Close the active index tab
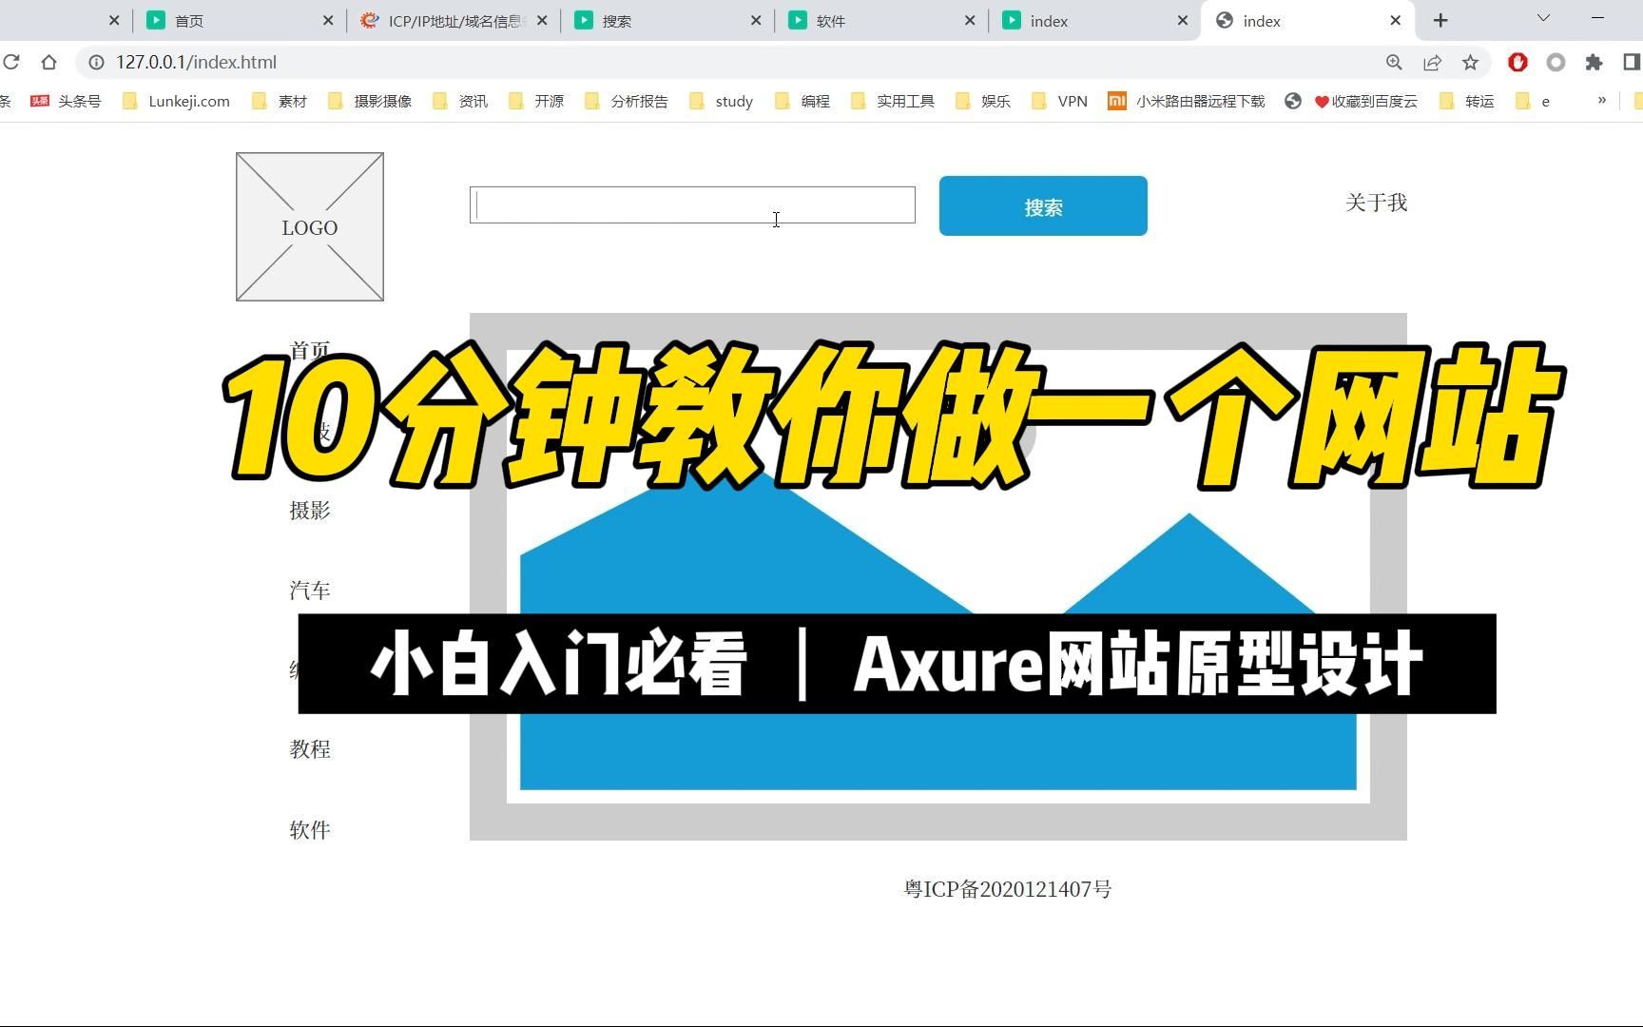 click(1395, 20)
